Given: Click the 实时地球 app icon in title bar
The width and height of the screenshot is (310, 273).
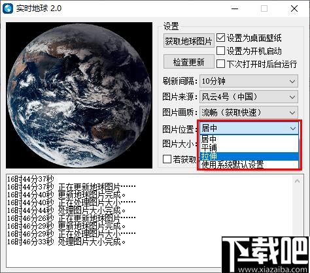Looking at the screenshot, I should tap(8, 8).
